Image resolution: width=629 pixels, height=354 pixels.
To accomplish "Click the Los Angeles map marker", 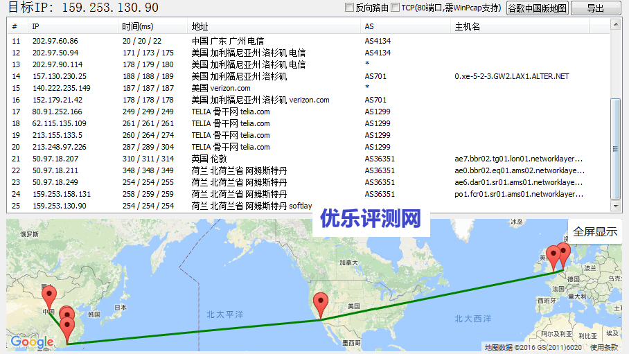I will point(320,303).
